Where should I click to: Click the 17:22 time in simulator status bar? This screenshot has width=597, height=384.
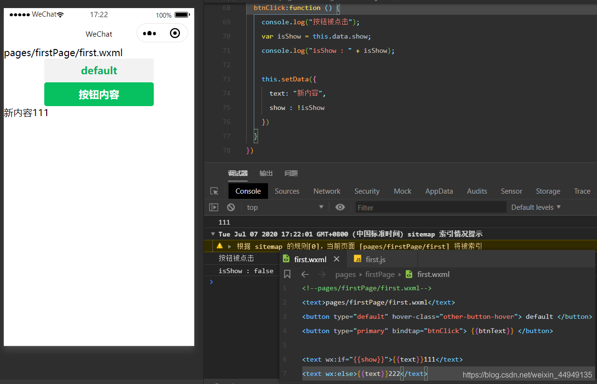coord(99,15)
